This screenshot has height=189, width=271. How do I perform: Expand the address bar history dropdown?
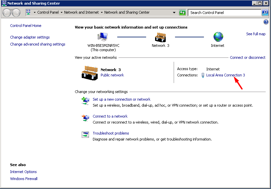click(x=174, y=13)
